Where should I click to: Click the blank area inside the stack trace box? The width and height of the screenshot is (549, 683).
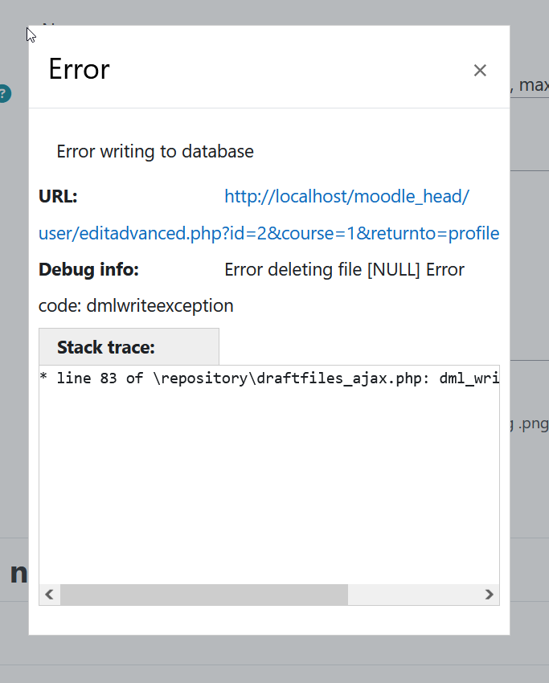269,485
